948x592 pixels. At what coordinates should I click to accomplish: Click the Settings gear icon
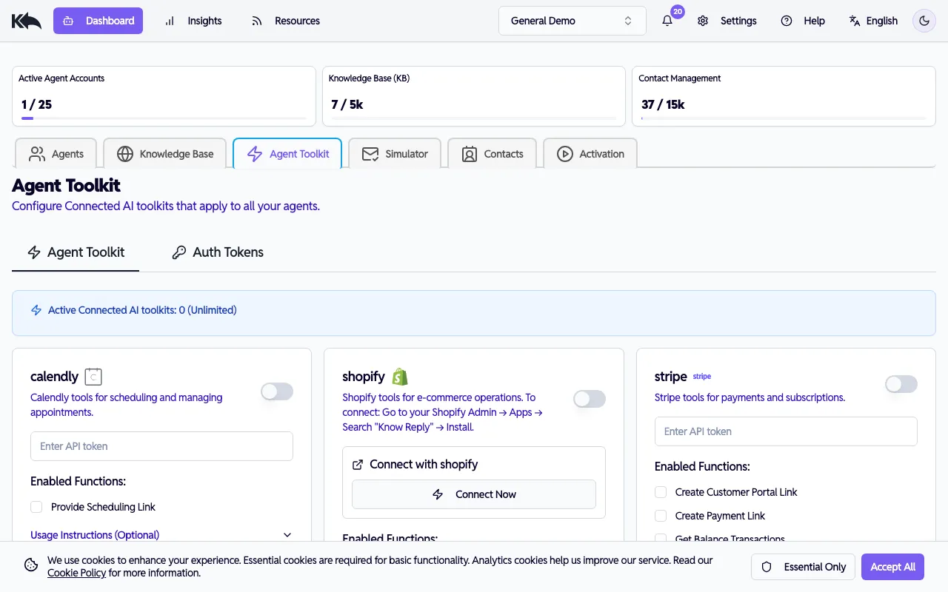tap(702, 21)
